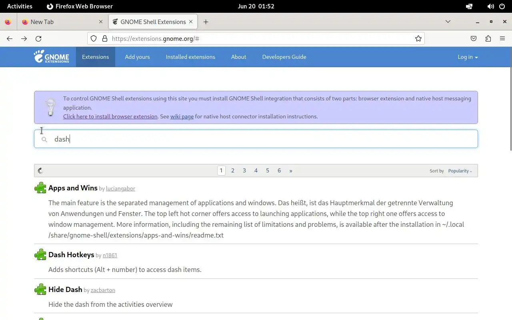This screenshot has height=320, width=512.
Task: Open the Apps and Wins extension
Action: [73, 188]
